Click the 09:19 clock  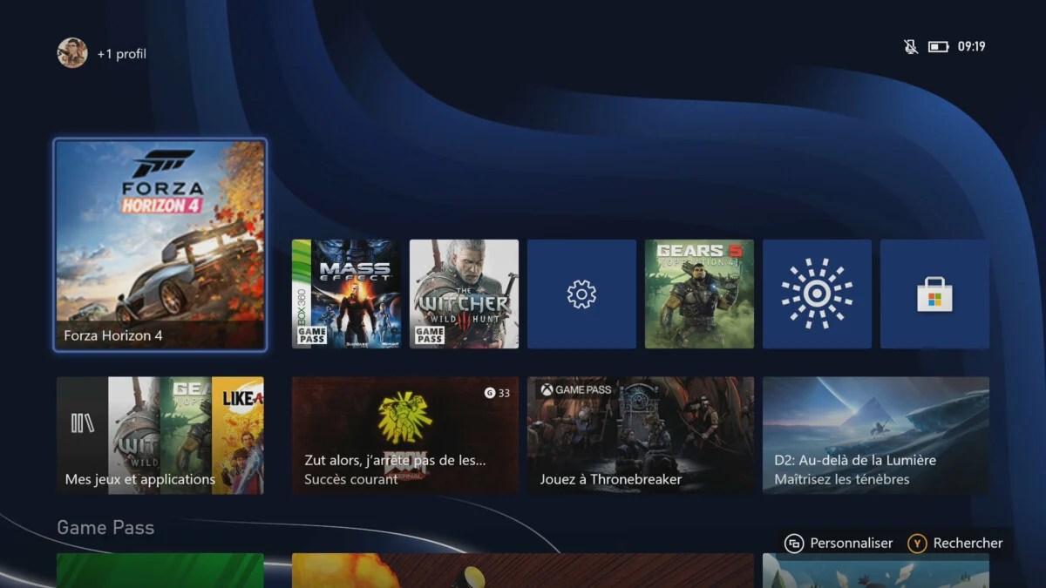coord(971,46)
